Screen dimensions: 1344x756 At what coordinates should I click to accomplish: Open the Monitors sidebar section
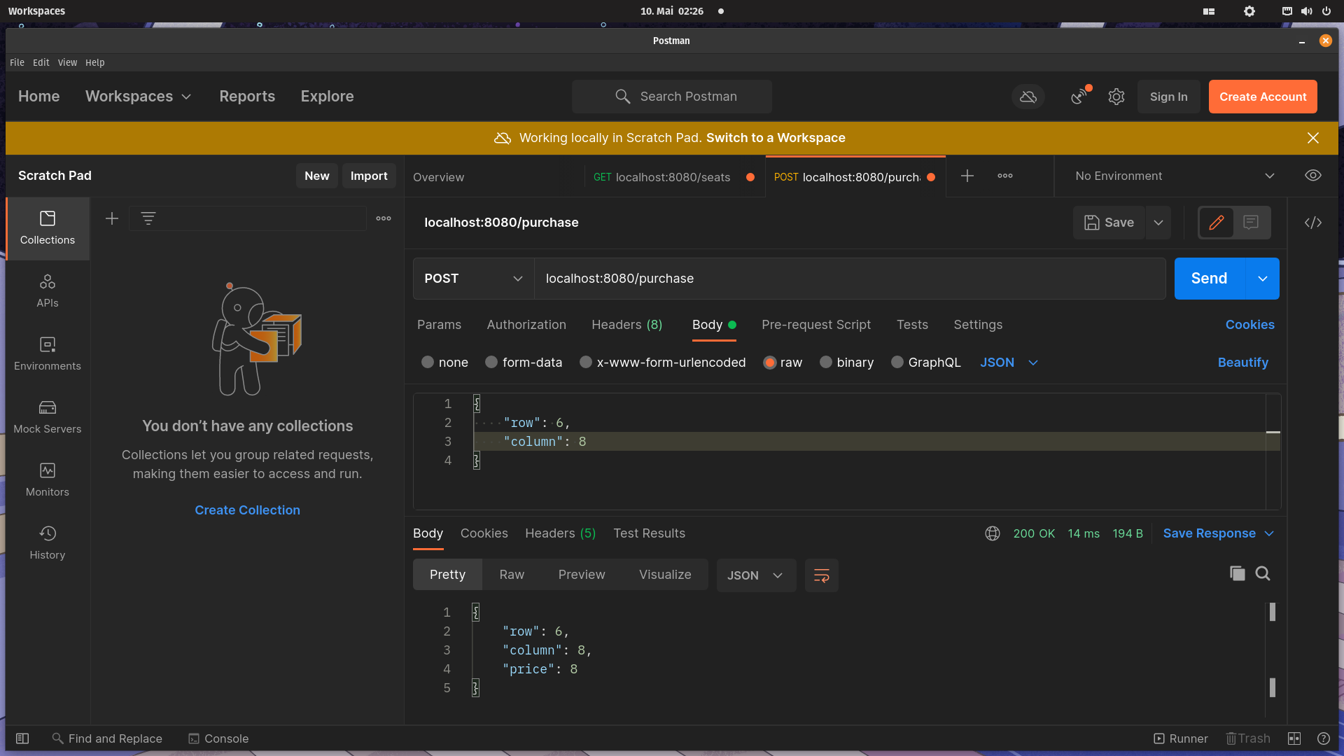pos(48,479)
